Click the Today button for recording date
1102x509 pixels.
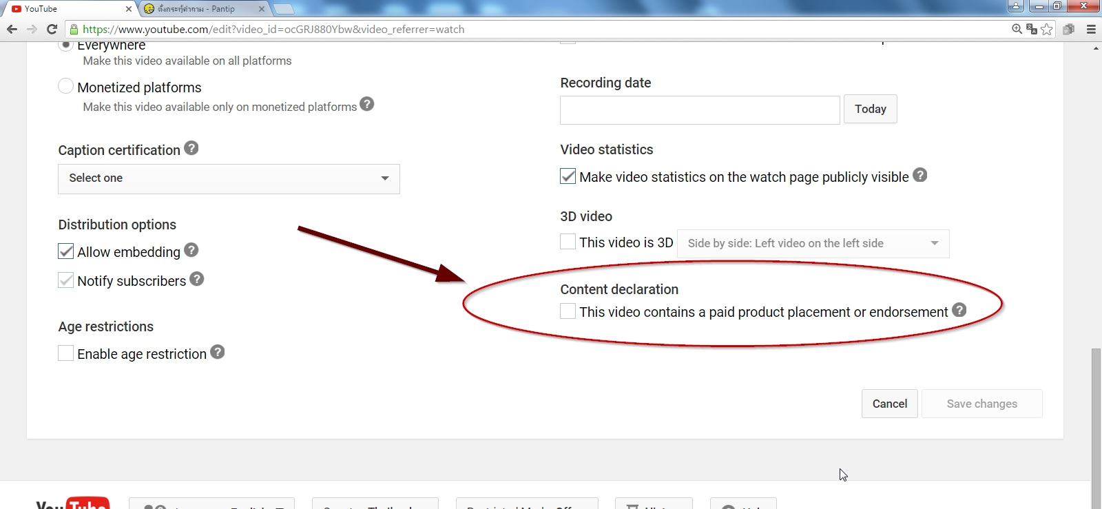pos(871,109)
